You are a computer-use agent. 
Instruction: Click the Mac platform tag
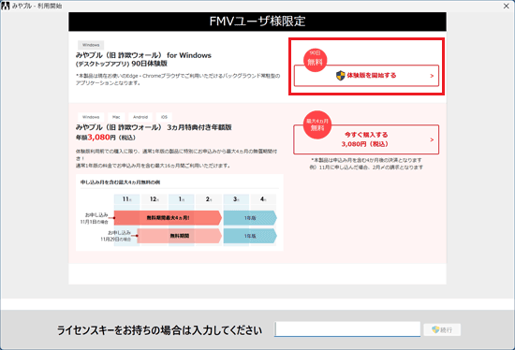[116, 117]
